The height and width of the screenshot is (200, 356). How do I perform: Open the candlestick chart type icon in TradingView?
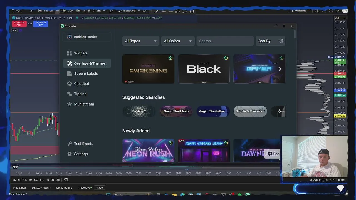(112, 11)
